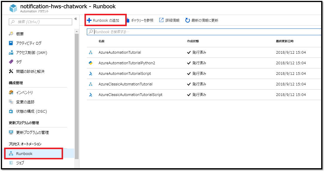Click the 問題の診断と解決 wrench icon
The width and height of the screenshot is (325, 172).
[11, 71]
